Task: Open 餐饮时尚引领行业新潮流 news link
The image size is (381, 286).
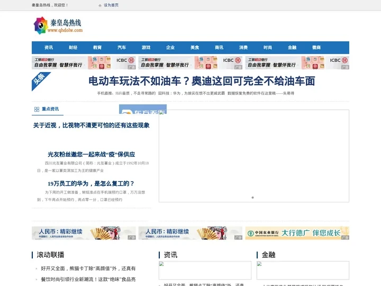Action: point(88,279)
